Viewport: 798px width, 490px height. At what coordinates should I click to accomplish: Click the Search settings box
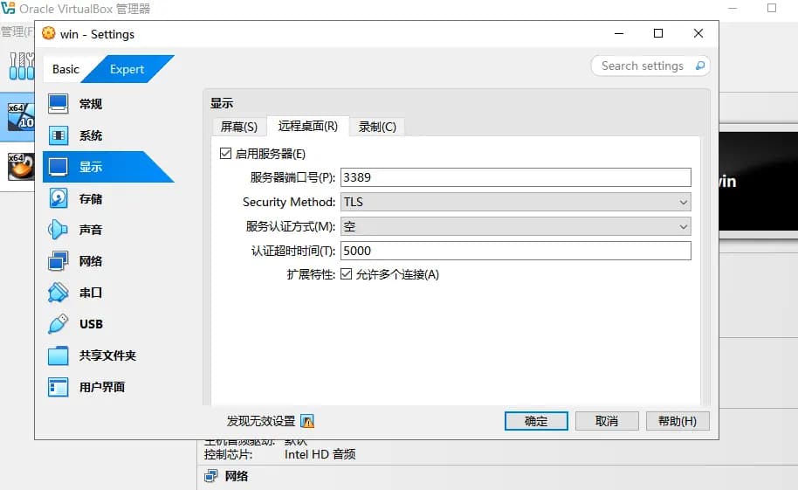(650, 66)
